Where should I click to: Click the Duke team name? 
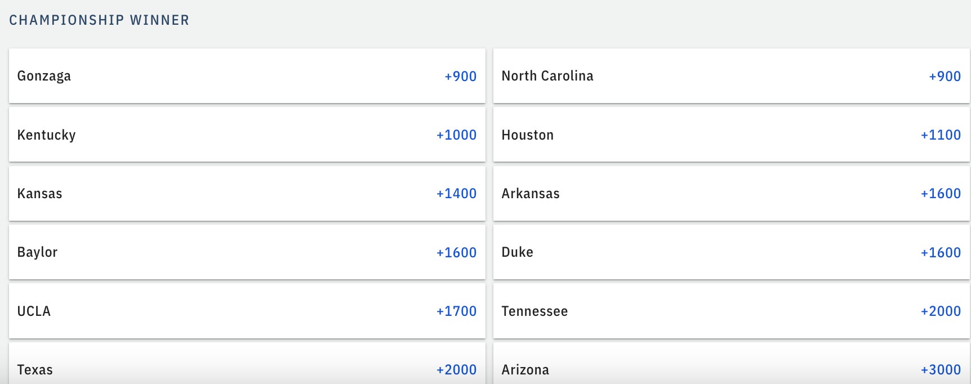517,252
